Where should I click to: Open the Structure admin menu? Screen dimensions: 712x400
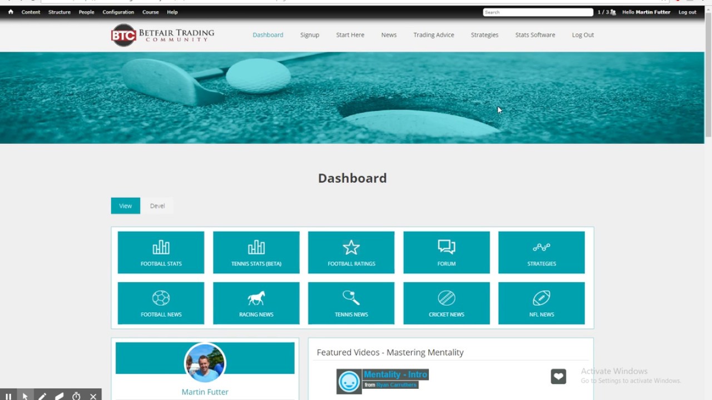(60, 12)
